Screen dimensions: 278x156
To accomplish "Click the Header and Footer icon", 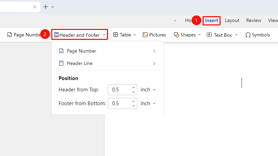I will coord(56,35).
